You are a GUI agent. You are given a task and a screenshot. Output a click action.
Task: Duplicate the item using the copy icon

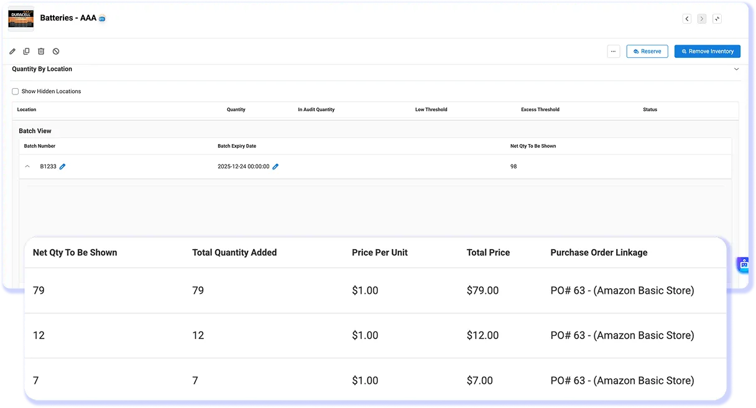[x=27, y=52]
